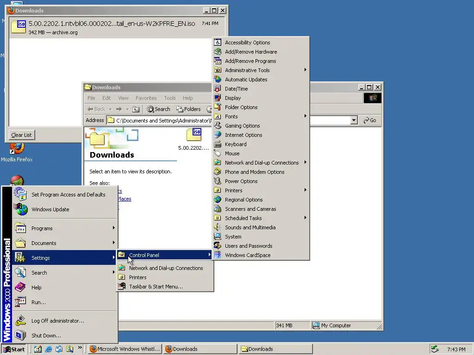The height and width of the screenshot is (355, 474).
Task: Expand the Scheduled Tasks submenu arrow
Action: (x=306, y=218)
